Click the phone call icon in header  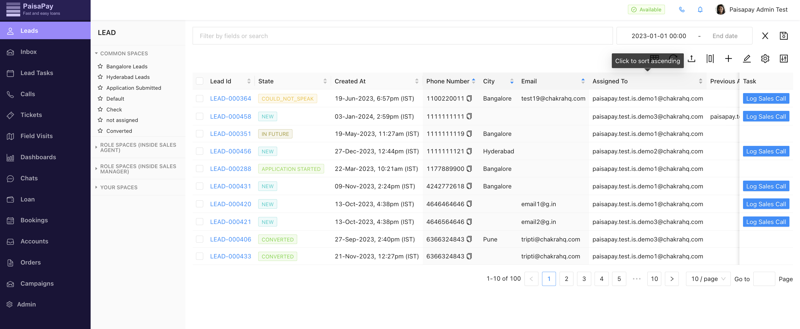[x=682, y=10]
